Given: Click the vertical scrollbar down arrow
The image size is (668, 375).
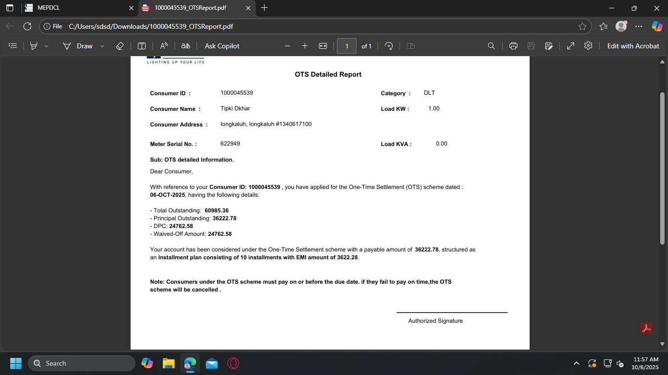Looking at the screenshot, I should [663, 344].
